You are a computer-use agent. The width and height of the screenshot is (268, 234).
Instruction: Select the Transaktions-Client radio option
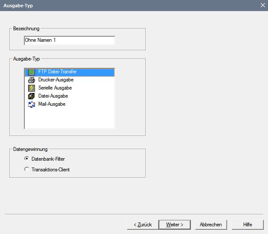27,169
